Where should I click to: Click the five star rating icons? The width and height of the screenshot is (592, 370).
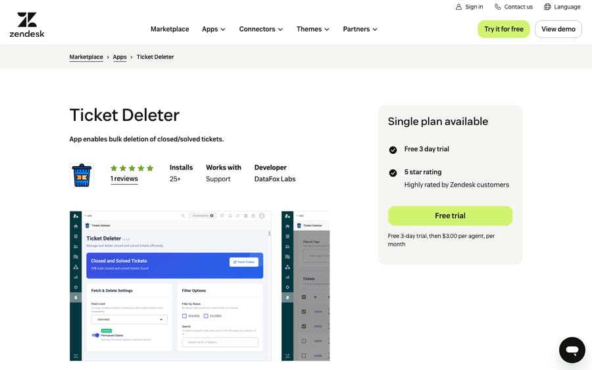(132, 168)
